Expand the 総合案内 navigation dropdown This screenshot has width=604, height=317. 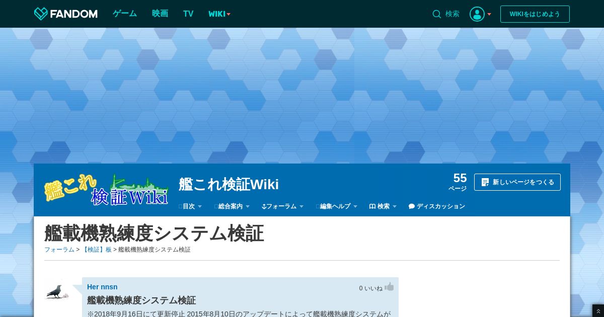(232, 206)
